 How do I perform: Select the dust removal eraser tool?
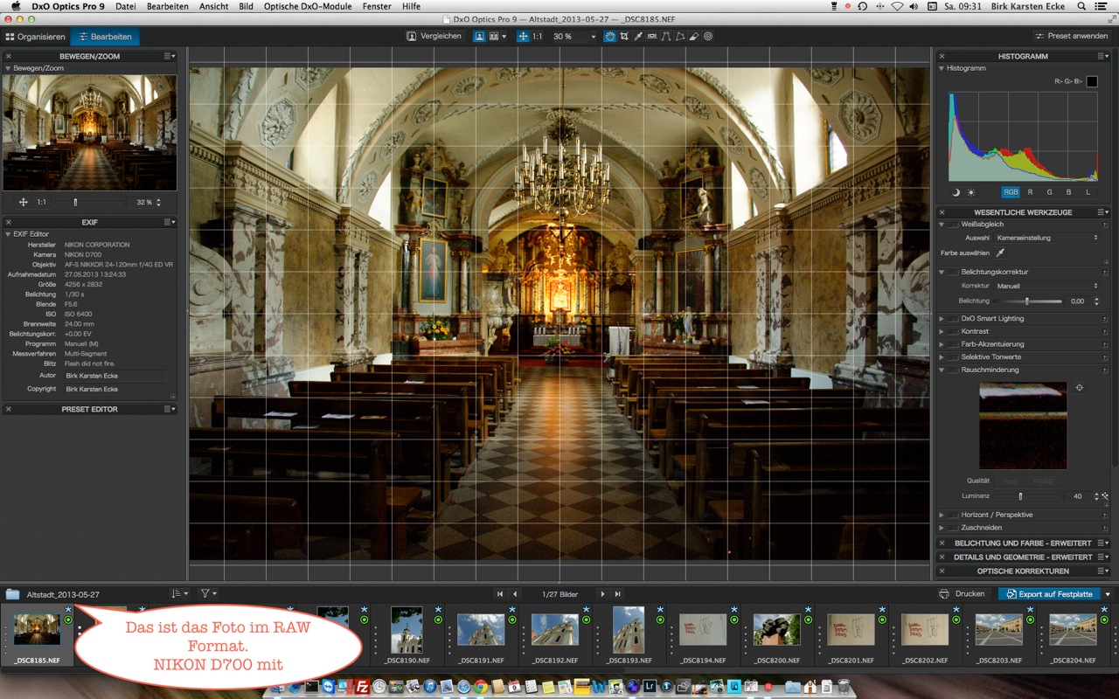[694, 37]
